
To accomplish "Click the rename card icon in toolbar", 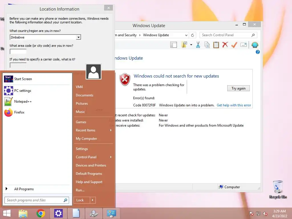I will click(x=244, y=45).
